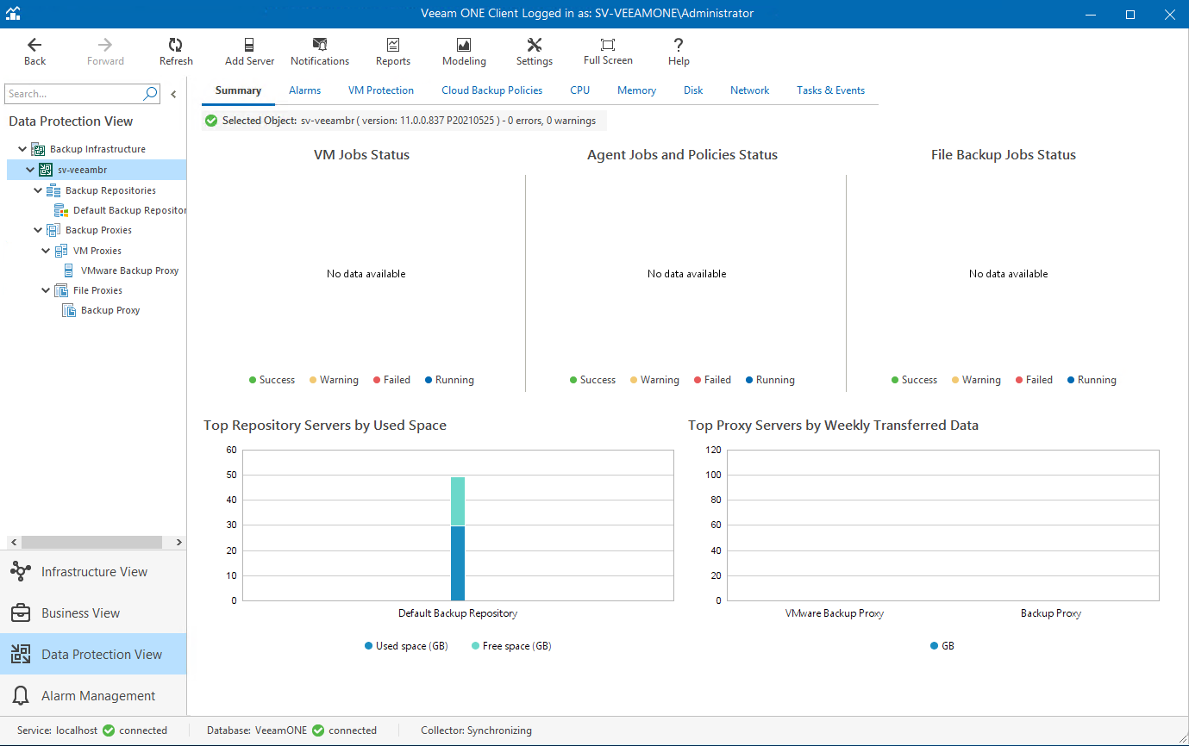
Task: Click Success legend in VM Jobs Status
Action: click(x=272, y=380)
